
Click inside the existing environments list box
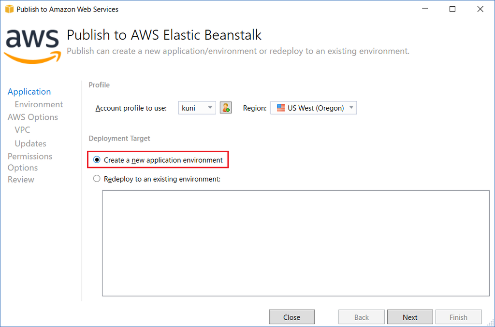(296, 243)
